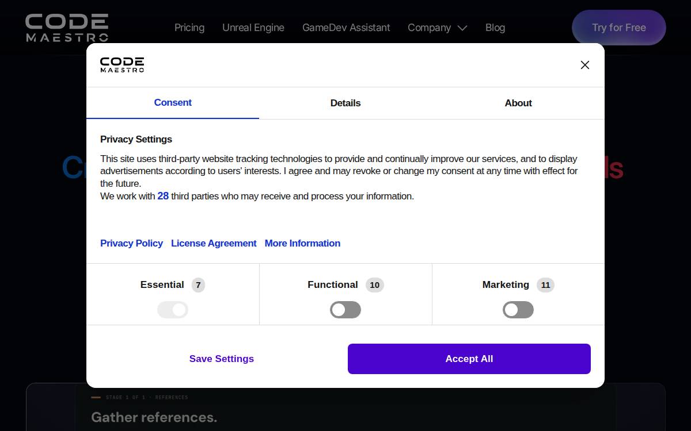Click Accept All button

(469, 359)
